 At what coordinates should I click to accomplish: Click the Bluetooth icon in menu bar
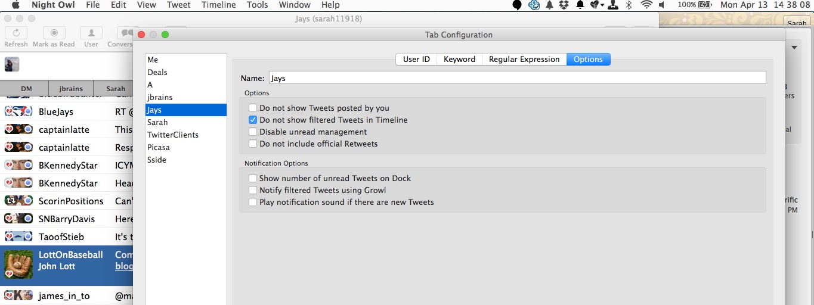point(629,5)
